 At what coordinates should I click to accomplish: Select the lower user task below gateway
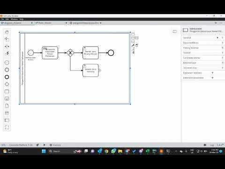coord(90,70)
